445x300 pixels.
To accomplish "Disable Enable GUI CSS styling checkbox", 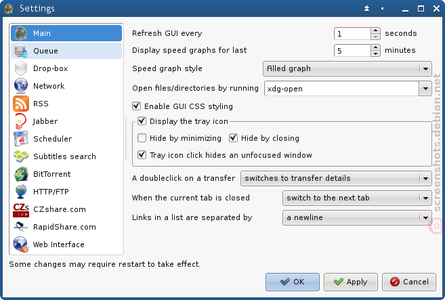I will coord(137,106).
